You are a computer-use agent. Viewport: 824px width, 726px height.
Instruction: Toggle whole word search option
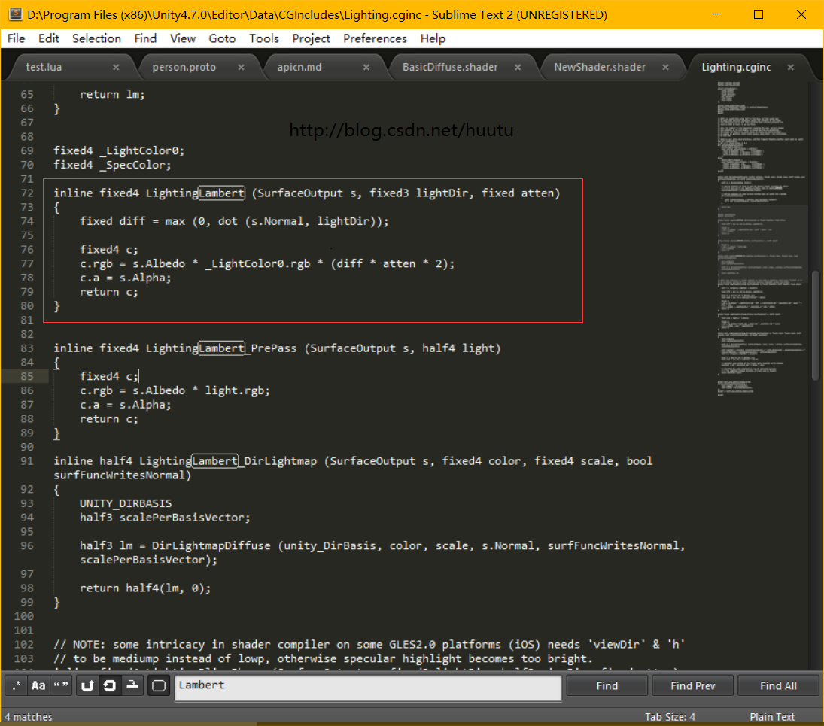[x=61, y=685]
